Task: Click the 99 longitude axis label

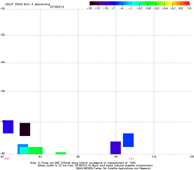Action: (116, 157)
